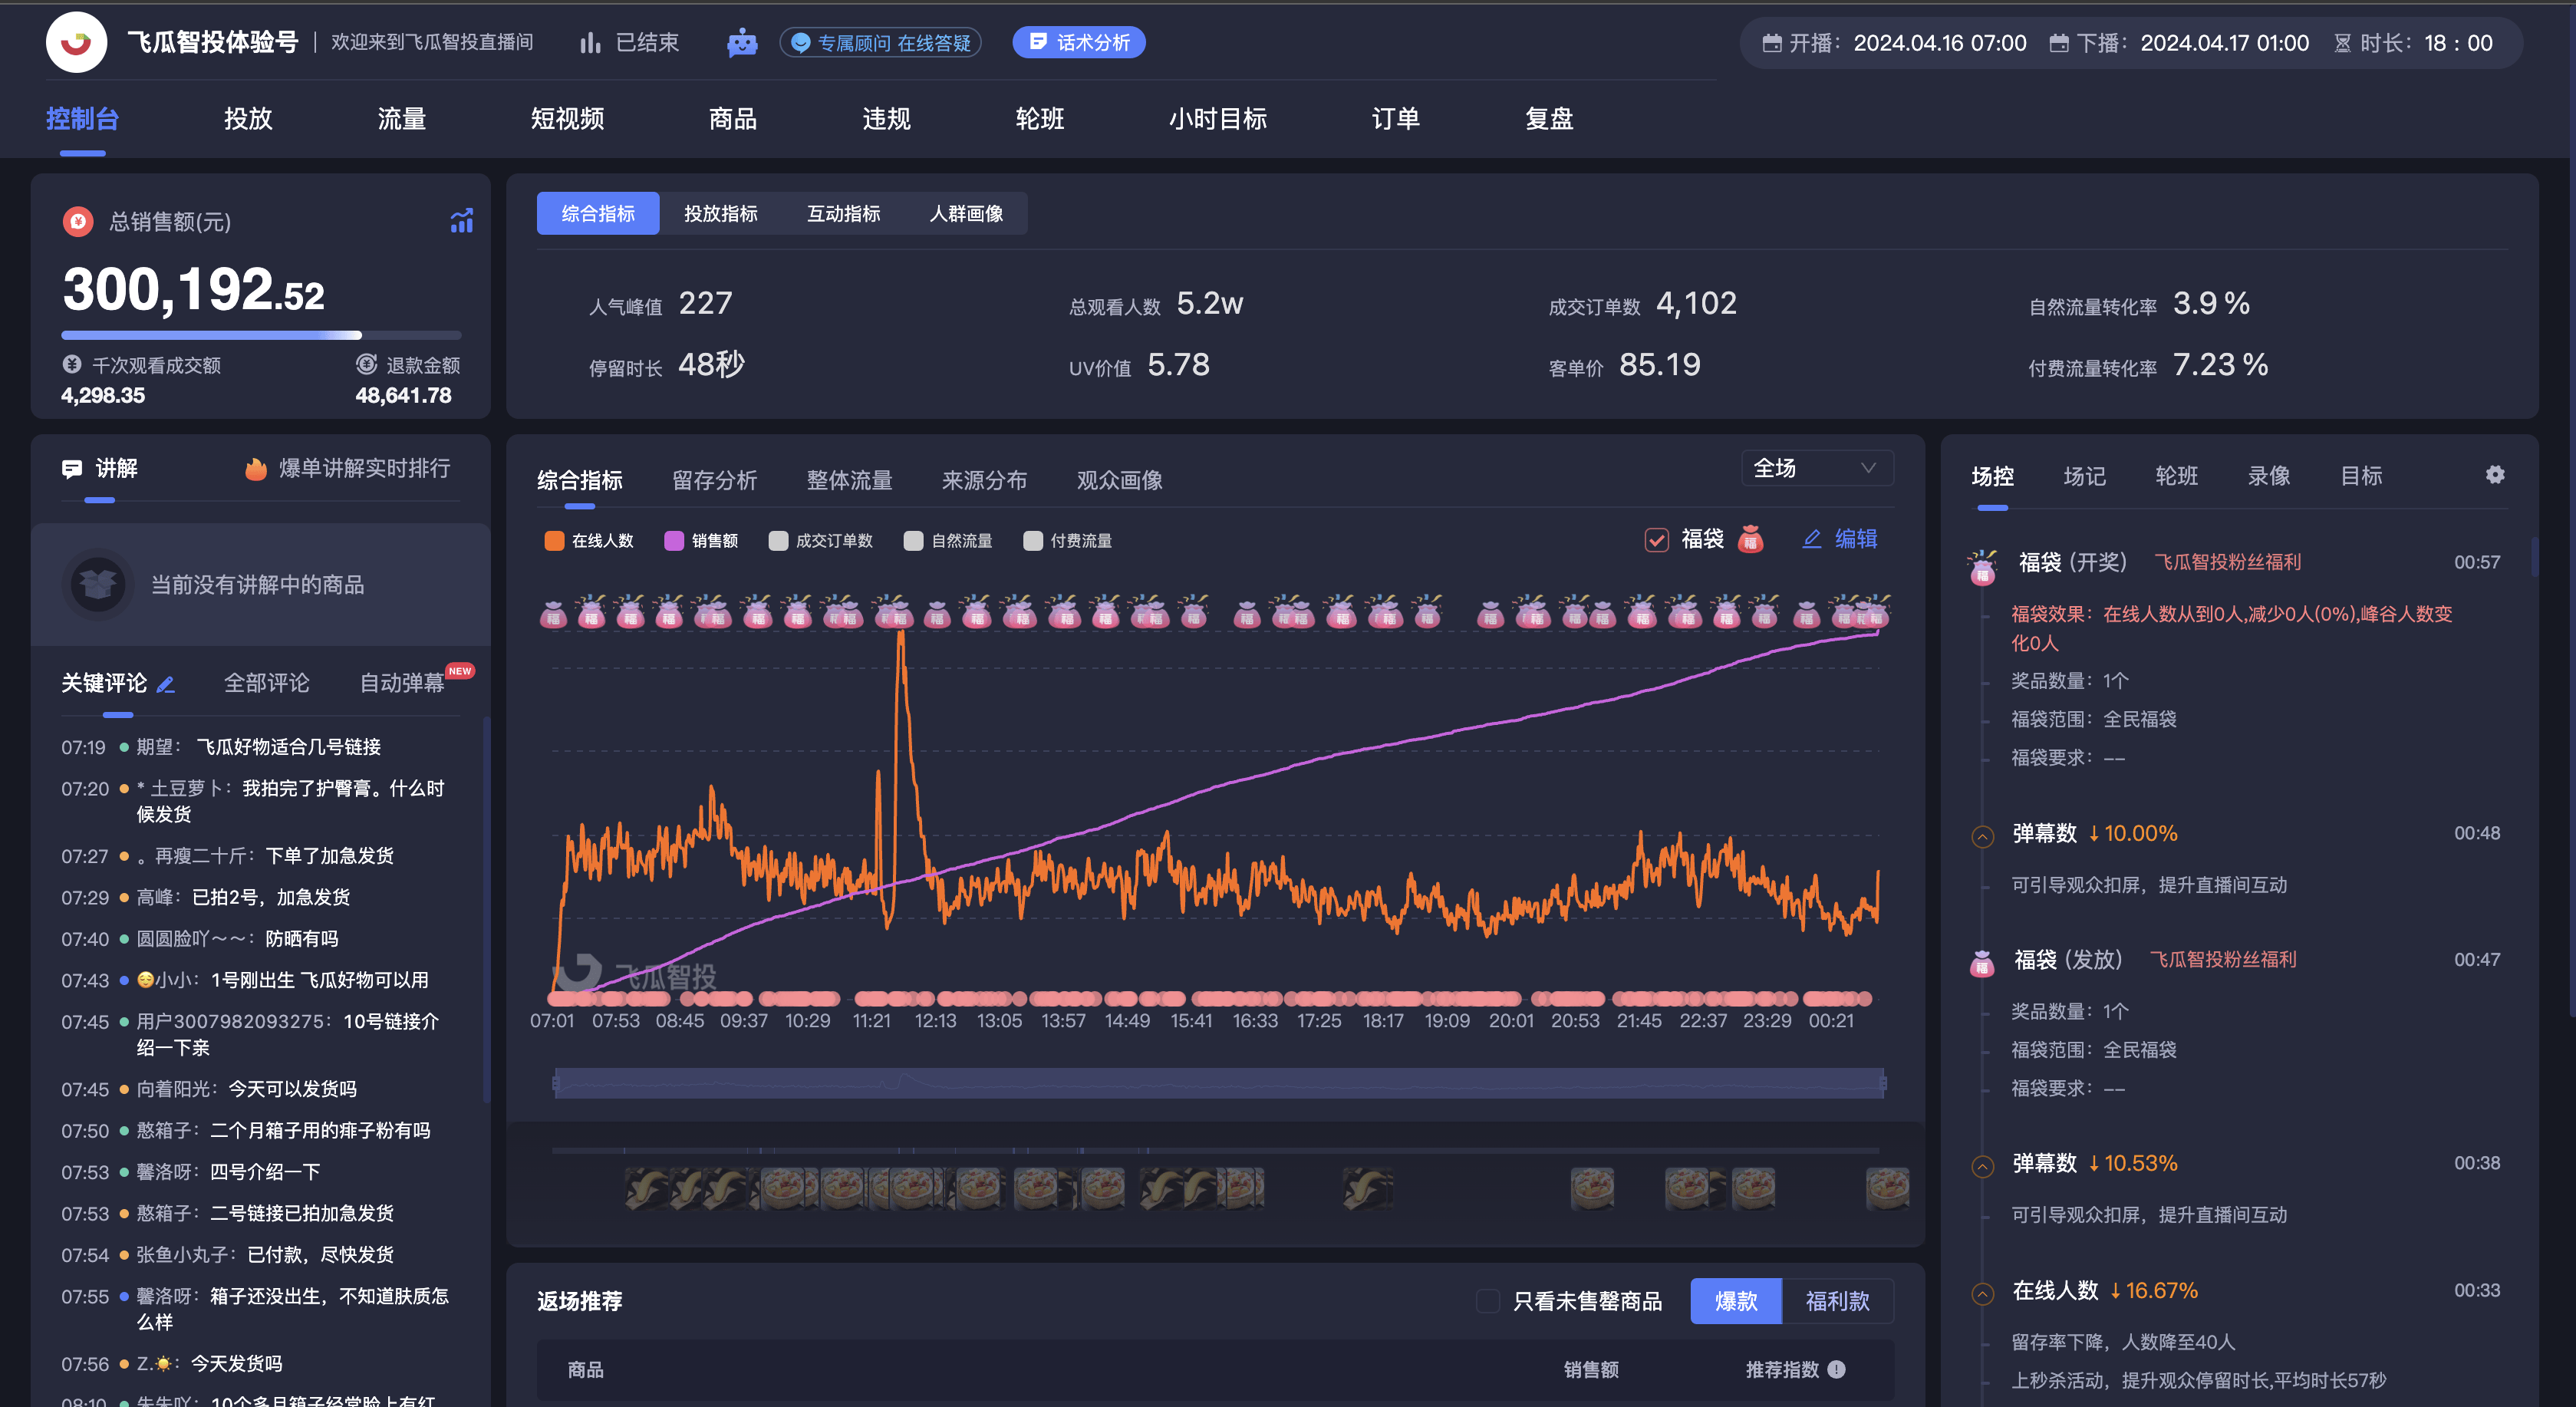Enable 付费流量 legend series

click(1068, 540)
